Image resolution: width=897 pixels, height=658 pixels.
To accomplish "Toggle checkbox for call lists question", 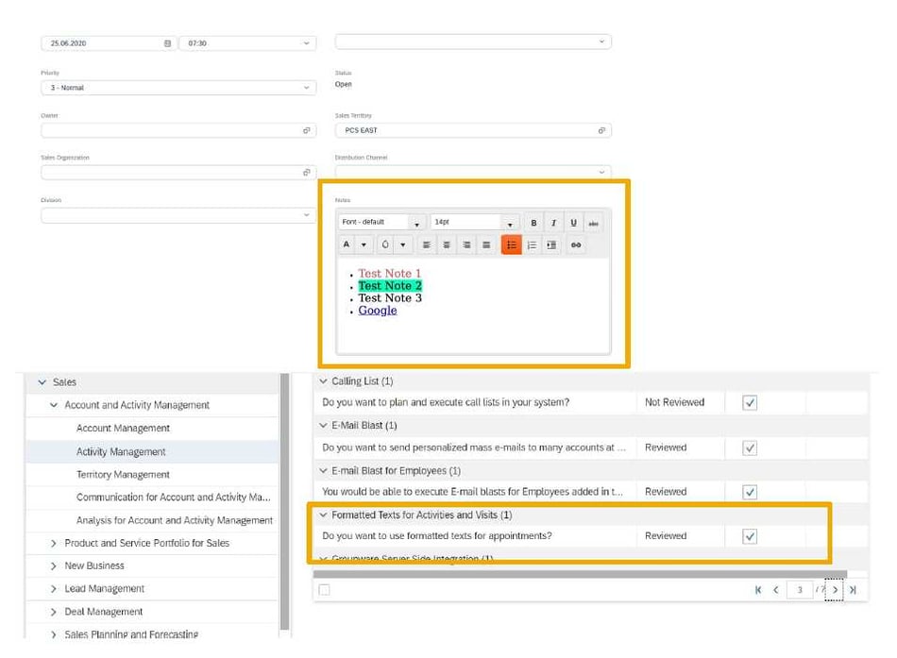I will click(x=750, y=403).
